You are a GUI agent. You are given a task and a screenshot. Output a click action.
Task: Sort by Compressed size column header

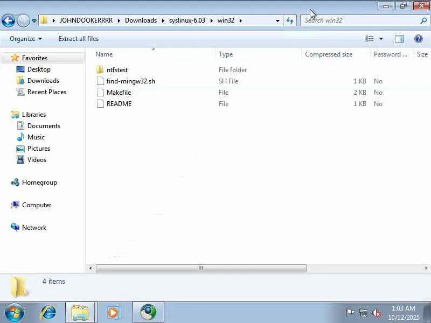click(x=329, y=54)
